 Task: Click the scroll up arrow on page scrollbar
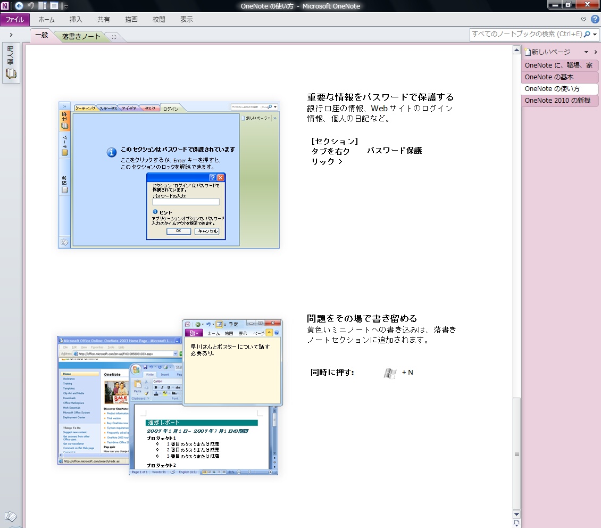point(516,50)
